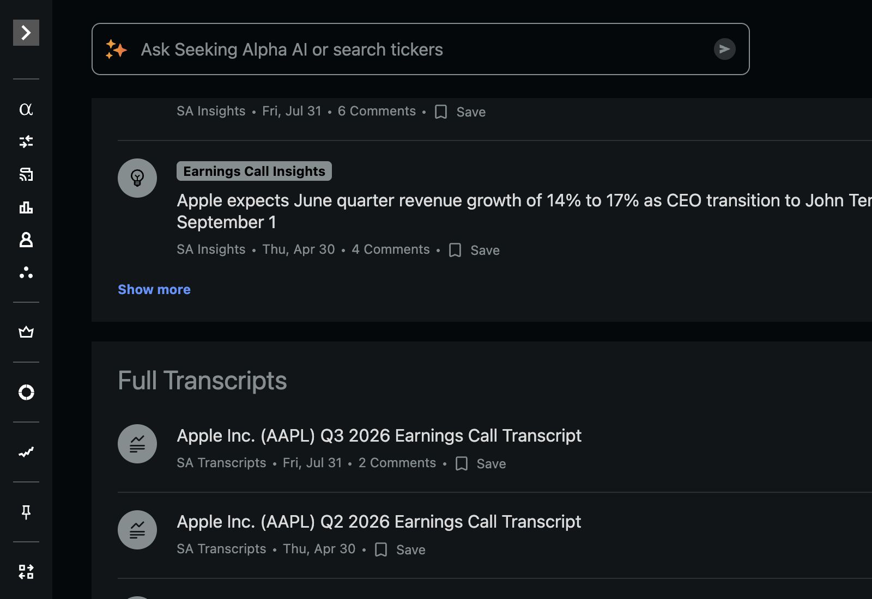This screenshot has height=599, width=872.
Task: Submit query with the send arrow button
Action: click(724, 49)
